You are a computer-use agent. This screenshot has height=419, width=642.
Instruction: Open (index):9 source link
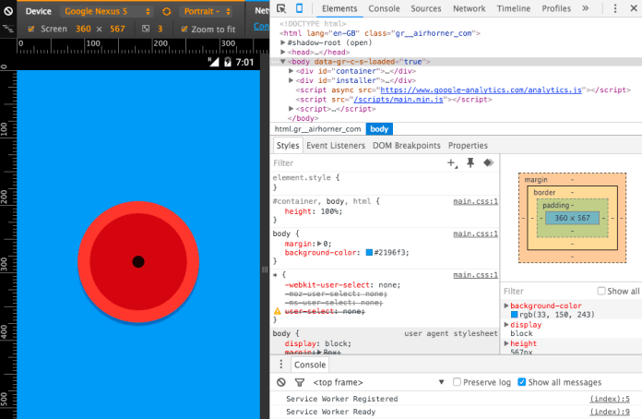[610, 412]
